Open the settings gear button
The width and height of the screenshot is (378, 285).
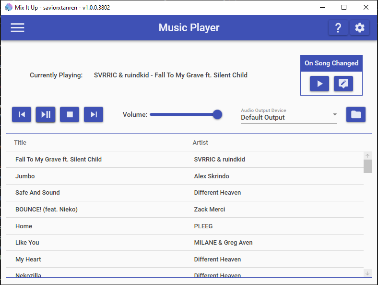pyautogui.click(x=360, y=27)
